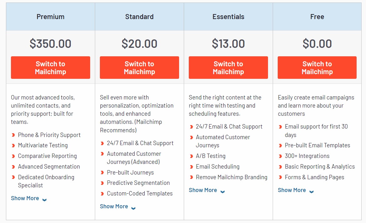Click the arrow bullet beside Pre-built Journeys
This screenshot has height=223, width=366.
pos(103,172)
